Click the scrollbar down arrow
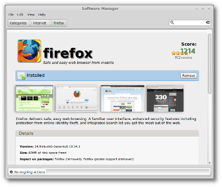Viewport: 222px width, 187px height. point(209,163)
